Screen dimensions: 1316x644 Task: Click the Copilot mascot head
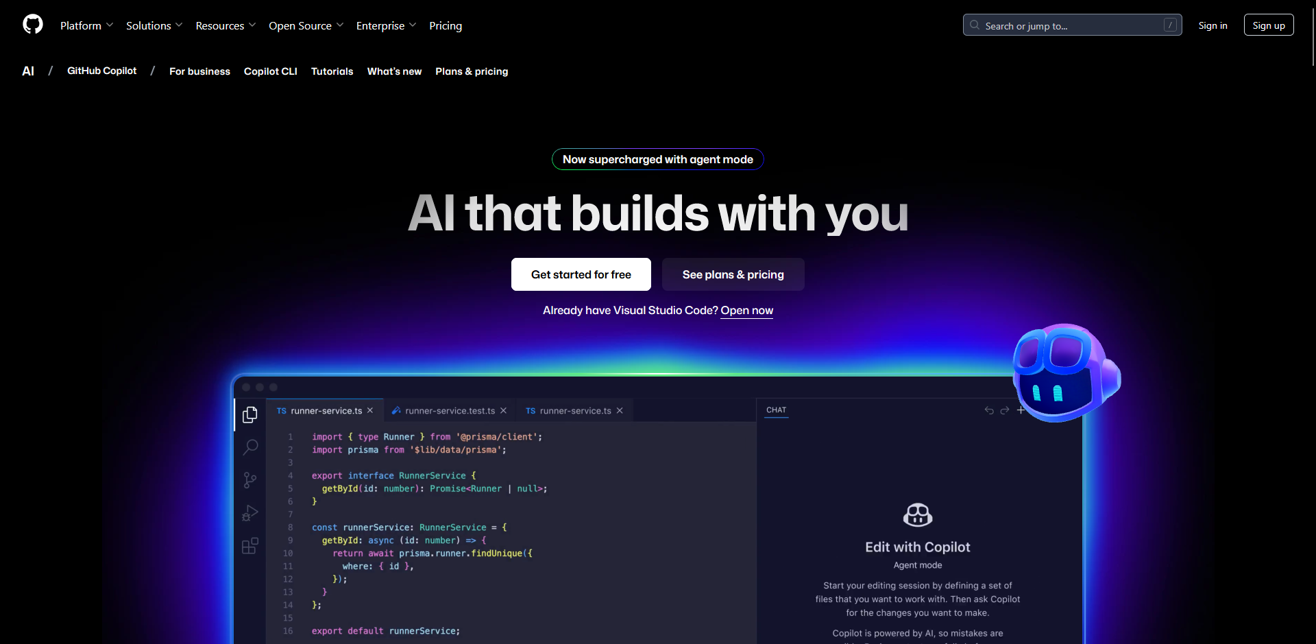tap(1066, 372)
